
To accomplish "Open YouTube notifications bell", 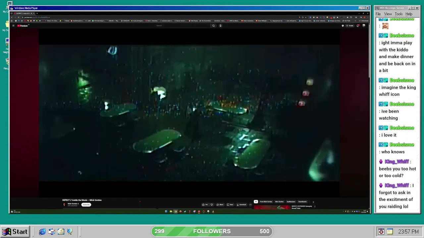I will pos(358,25).
